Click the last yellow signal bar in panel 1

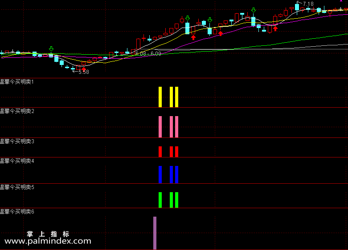pos(176,97)
